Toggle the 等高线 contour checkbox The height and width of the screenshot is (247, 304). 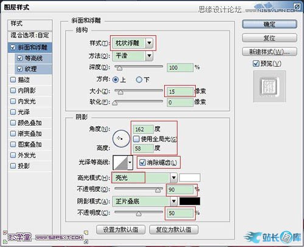pos(20,58)
